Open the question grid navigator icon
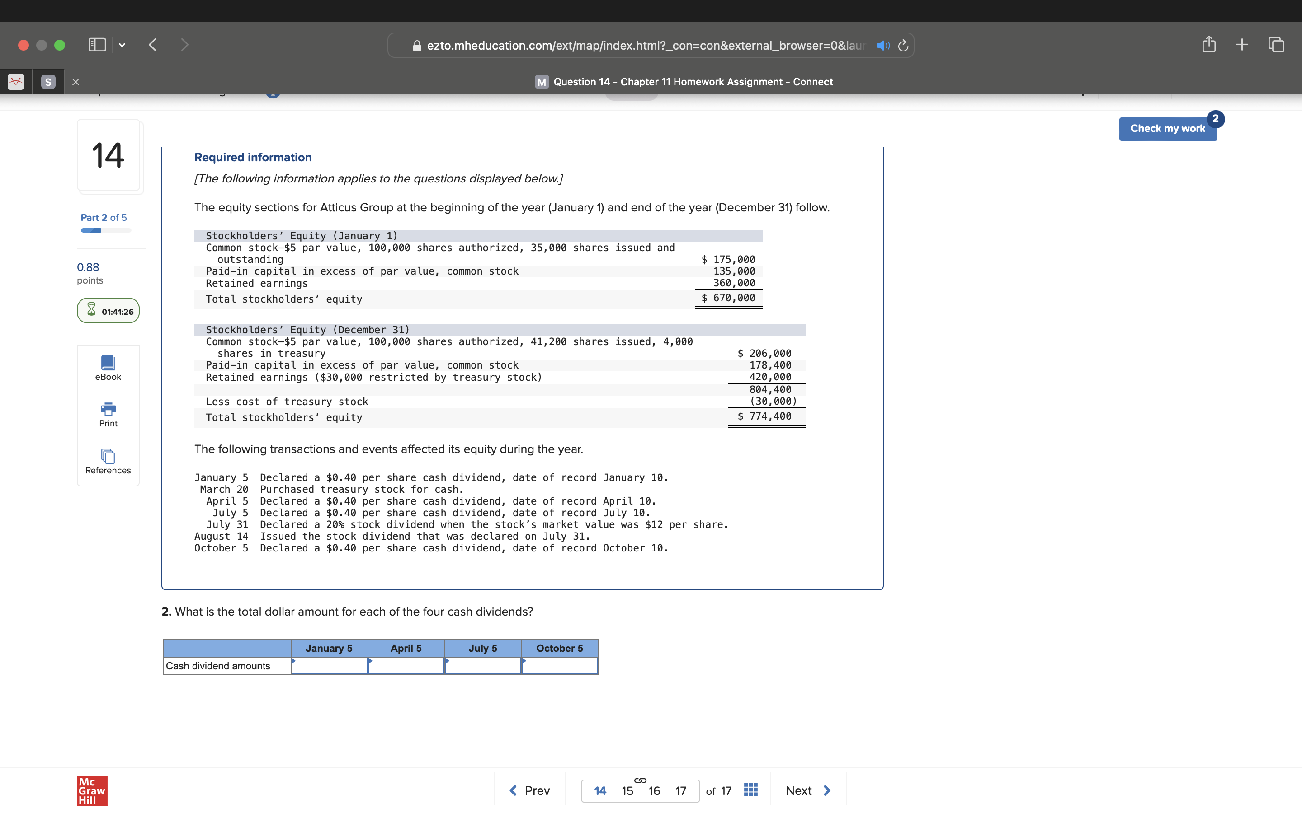Screen dimensions: 1302x813 pyautogui.click(x=750, y=790)
